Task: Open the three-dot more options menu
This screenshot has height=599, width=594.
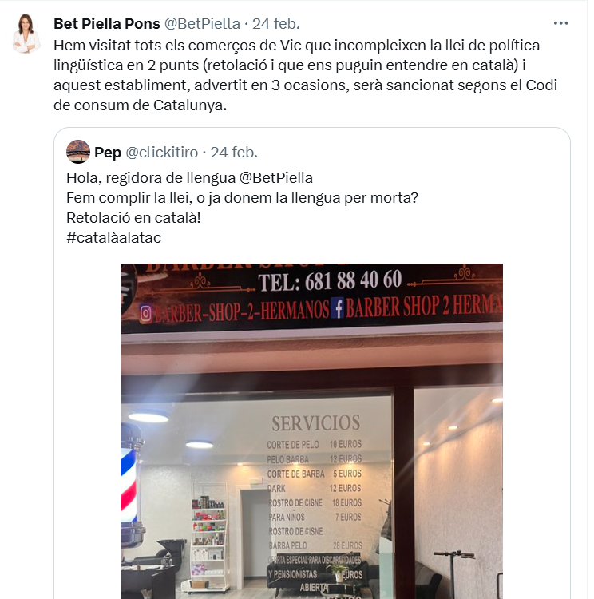Action: (x=560, y=23)
